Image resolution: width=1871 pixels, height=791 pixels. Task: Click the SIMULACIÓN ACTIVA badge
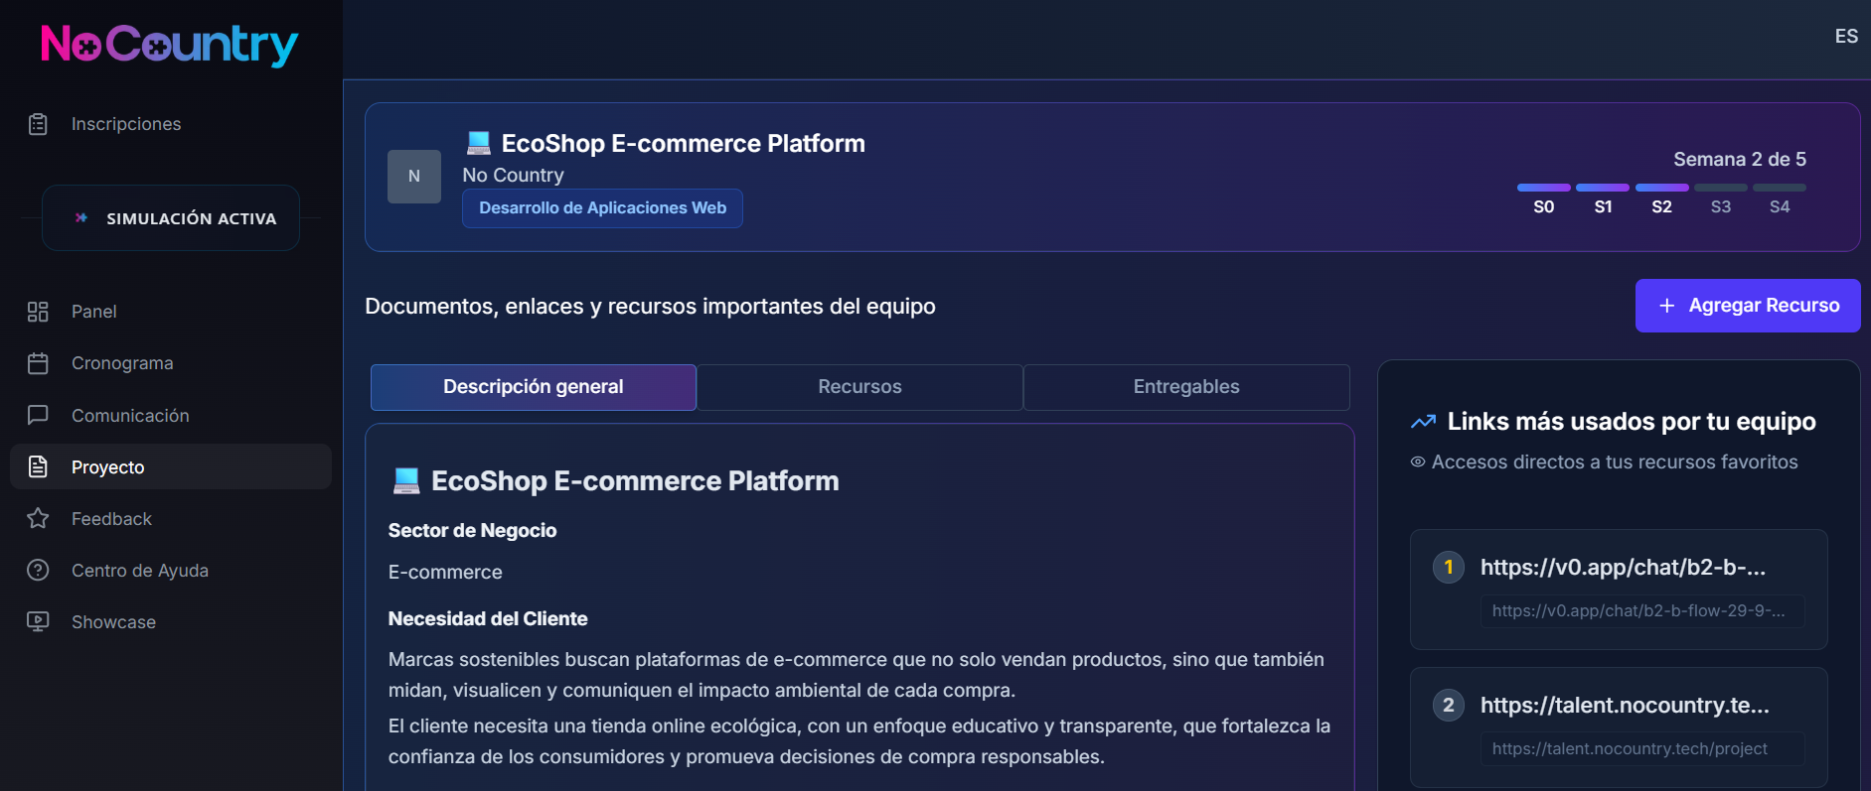click(171, 218)
